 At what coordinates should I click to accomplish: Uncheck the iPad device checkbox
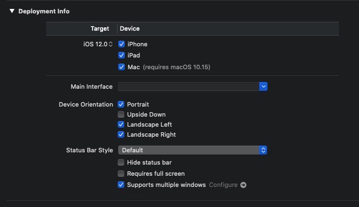click(x=122, y=55)
